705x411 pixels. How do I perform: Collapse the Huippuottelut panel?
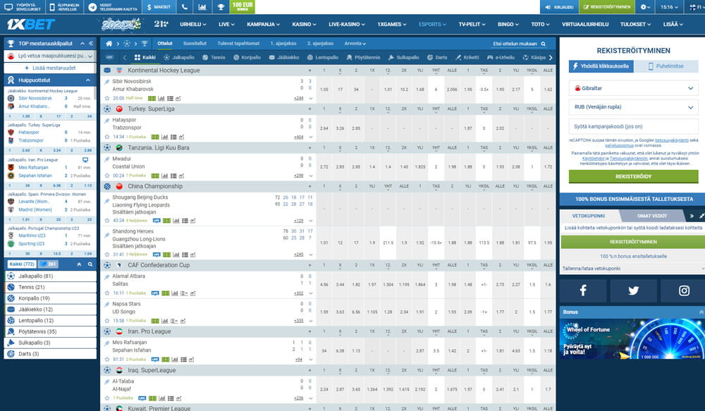[88, 80]
